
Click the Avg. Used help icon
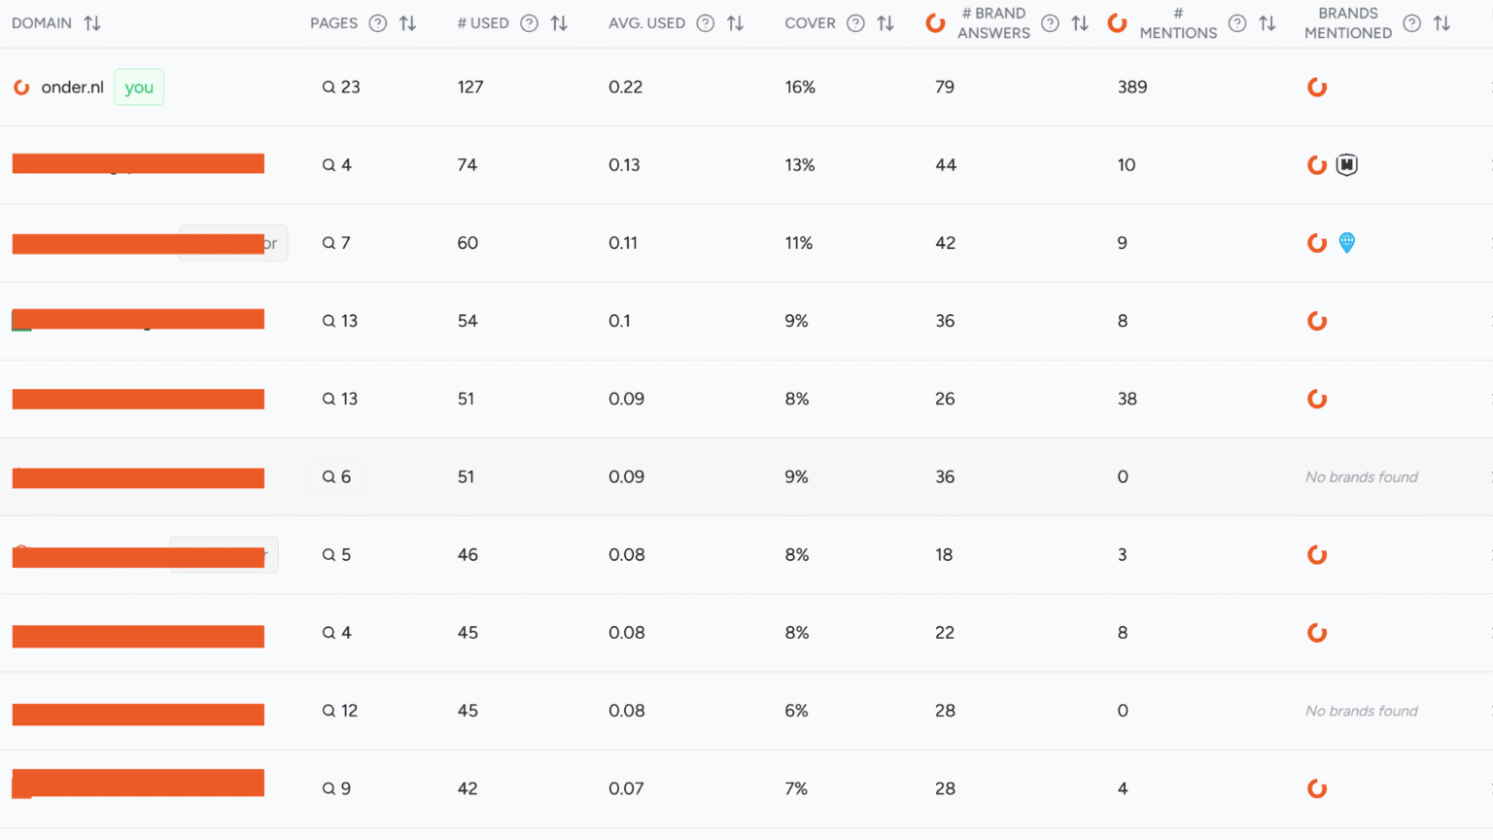click(706, 23)
